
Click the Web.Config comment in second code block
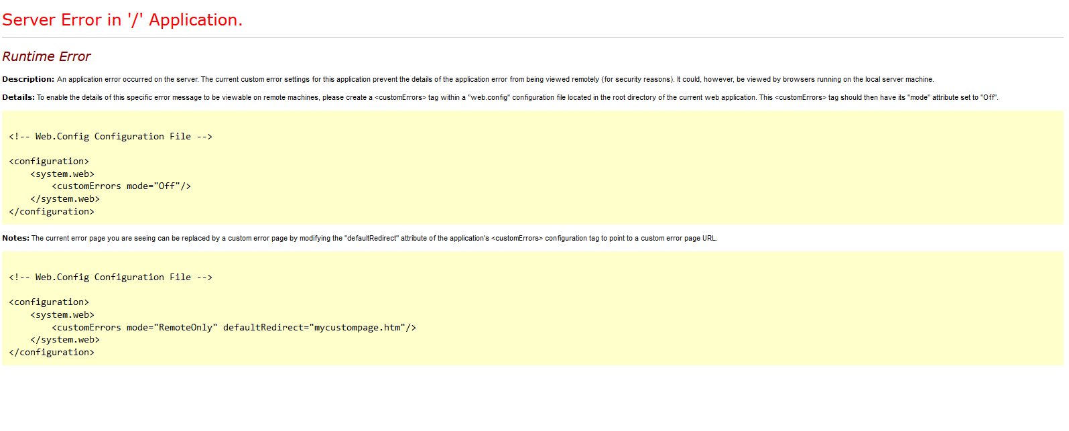[x=111, y=278]
